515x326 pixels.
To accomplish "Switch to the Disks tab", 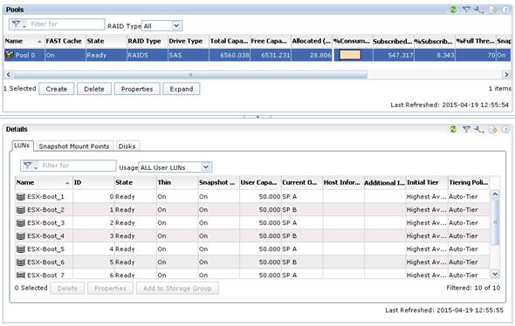I will 127,146.
